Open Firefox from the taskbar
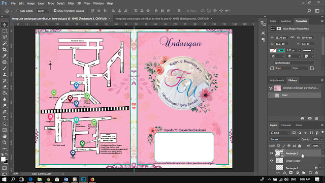Screen dimensions: 325x183 [x=92, y=179]
